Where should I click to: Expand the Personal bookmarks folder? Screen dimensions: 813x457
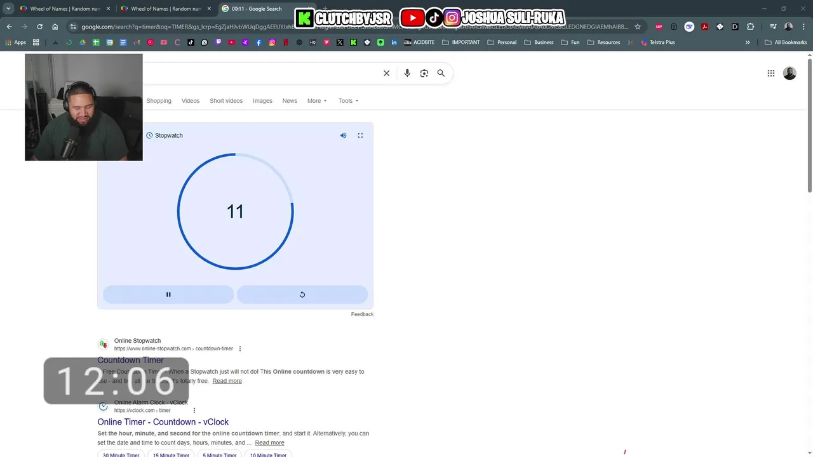click(502, 43)
